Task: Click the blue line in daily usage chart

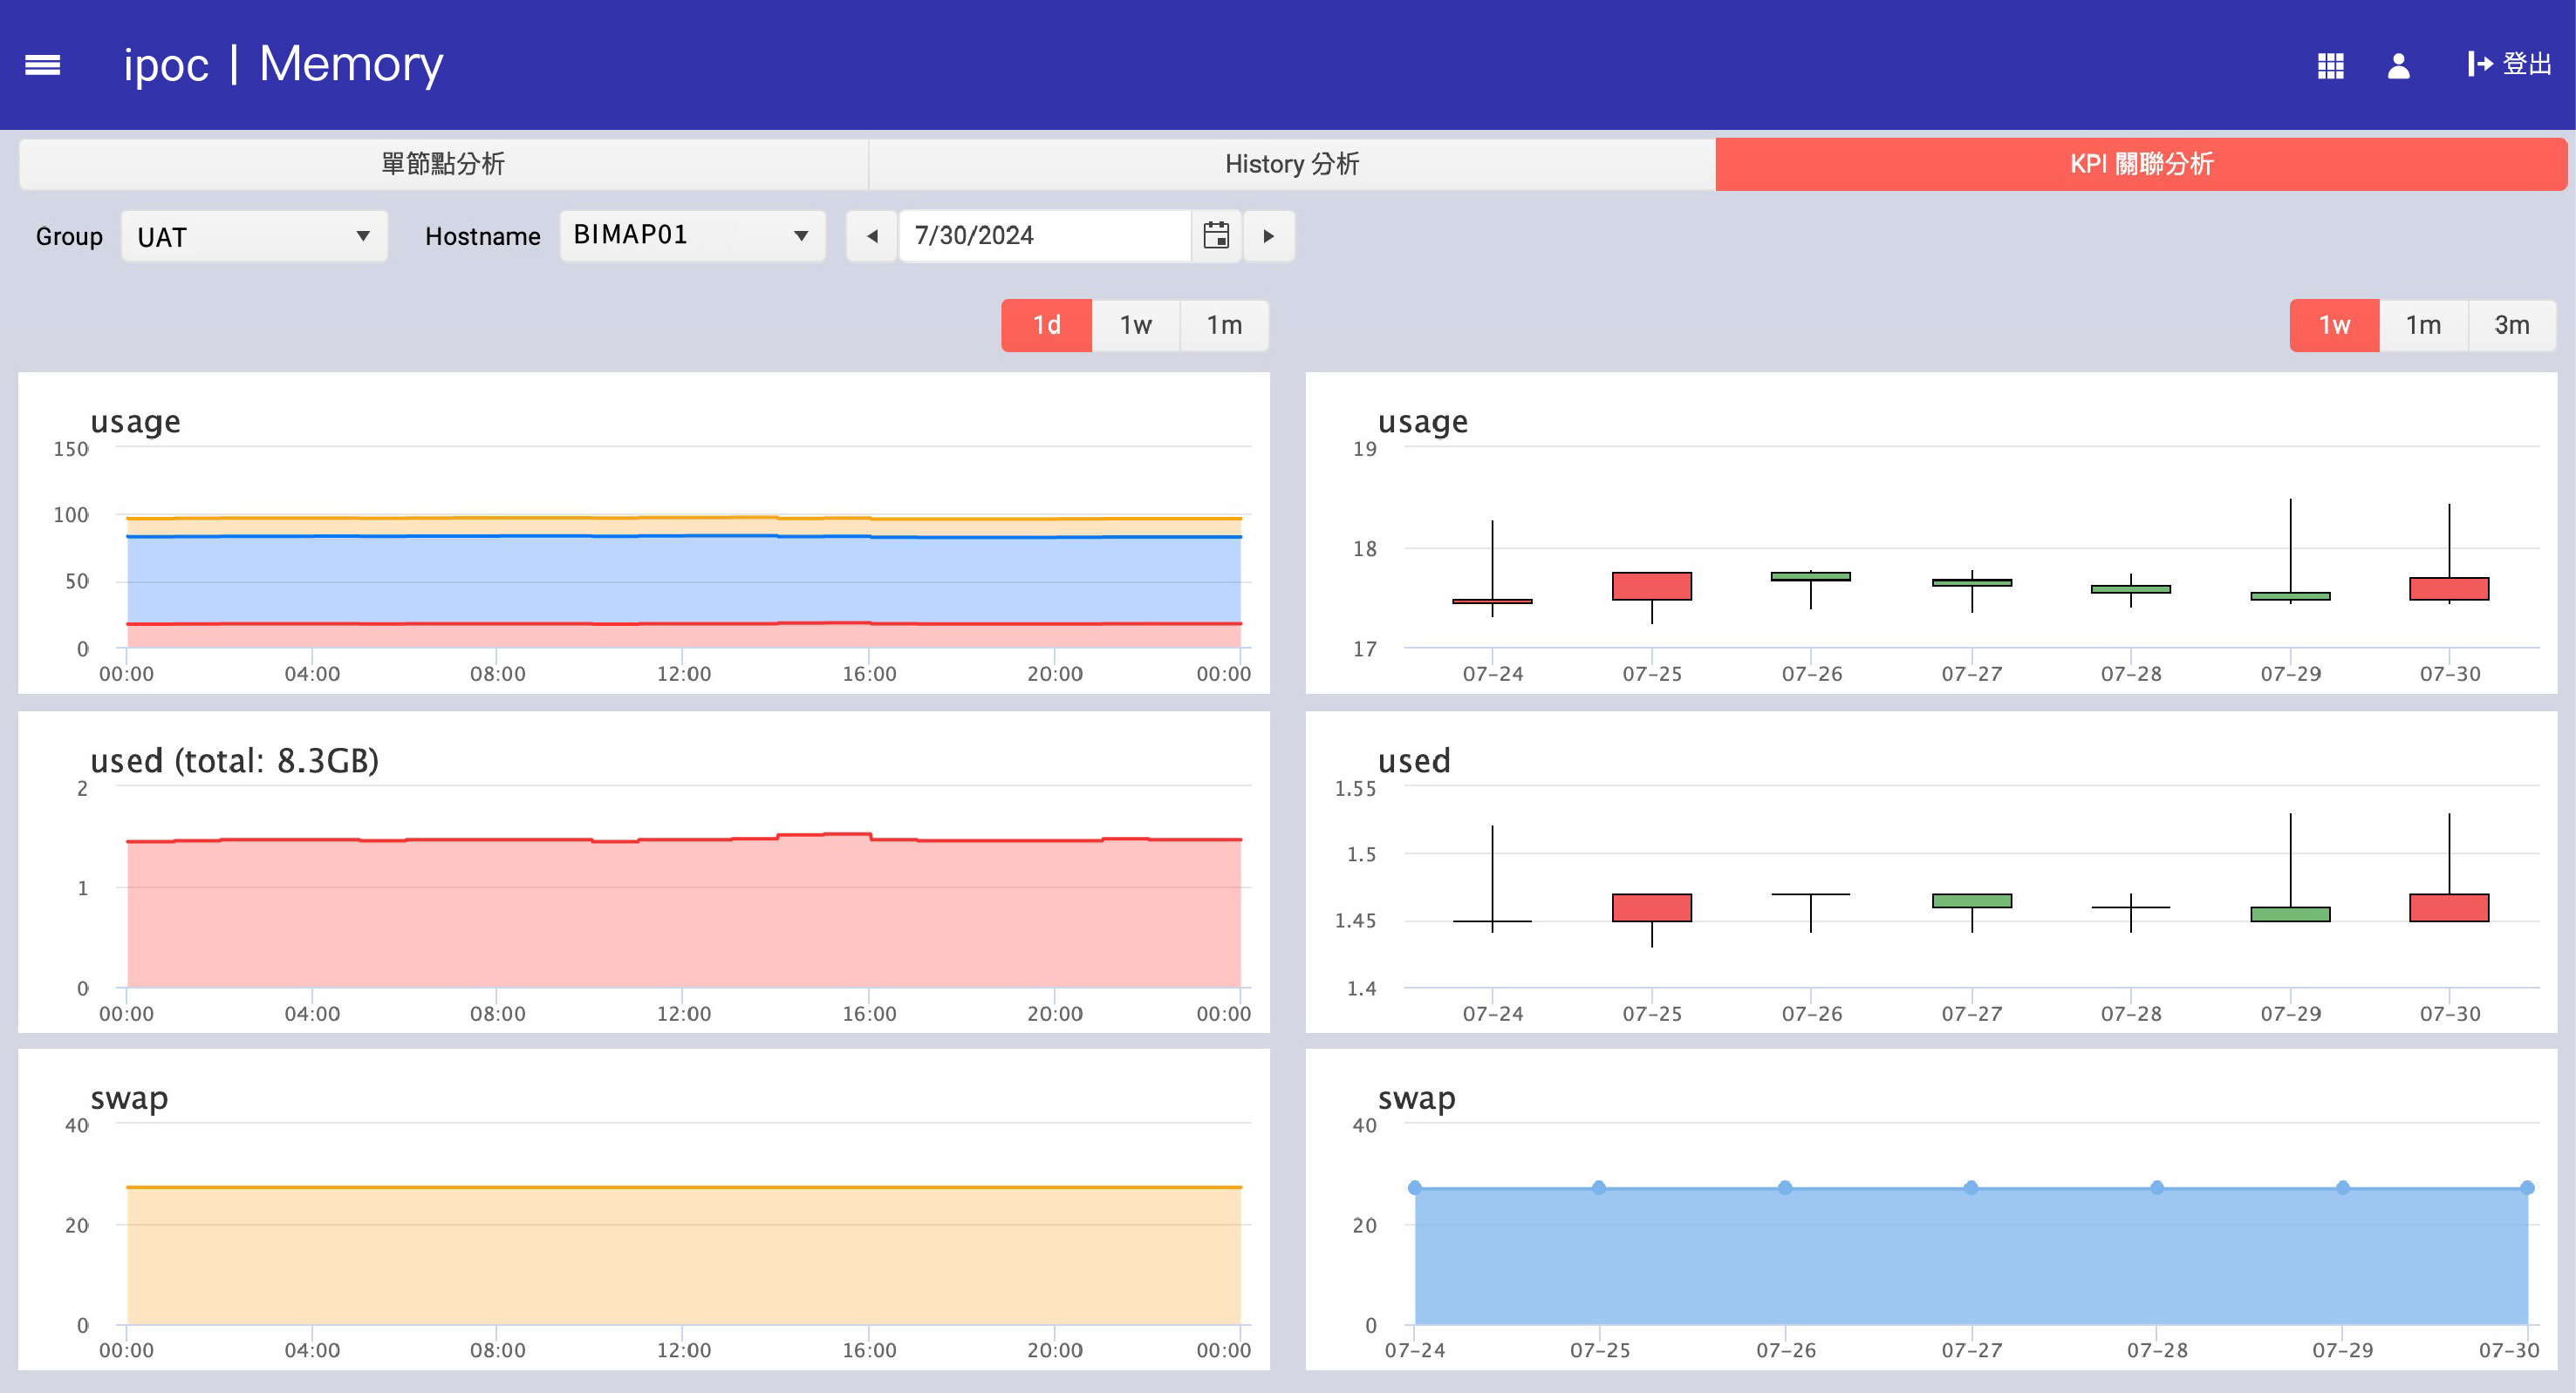Action: 684,537
